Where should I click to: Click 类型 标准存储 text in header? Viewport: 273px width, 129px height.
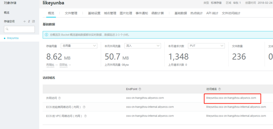pos(213,3)
